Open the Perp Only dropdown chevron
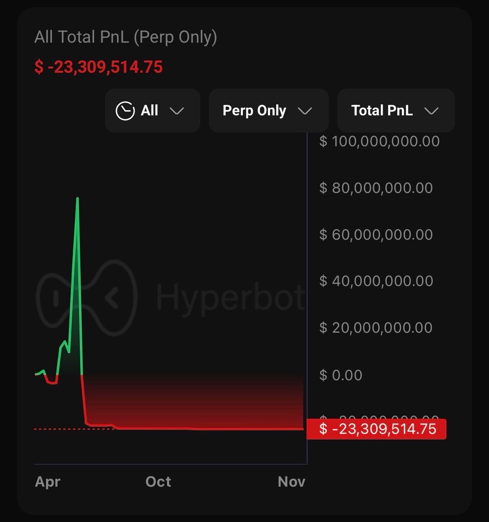489x522 pixels. tap(305, 111)
